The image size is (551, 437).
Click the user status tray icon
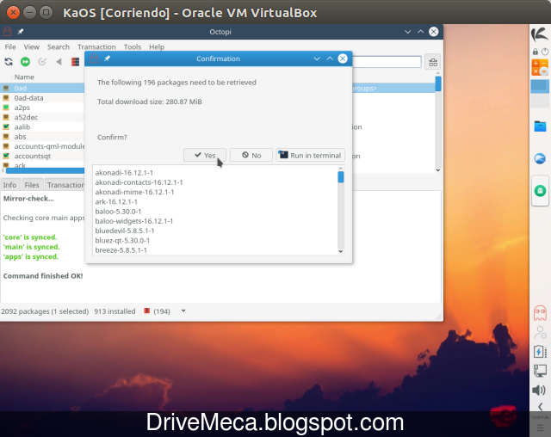(540, 332)
